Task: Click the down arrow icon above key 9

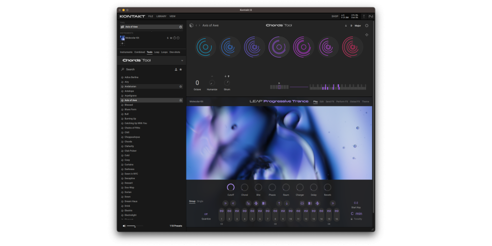Action: pyautogui.click(x=286, y=203)
